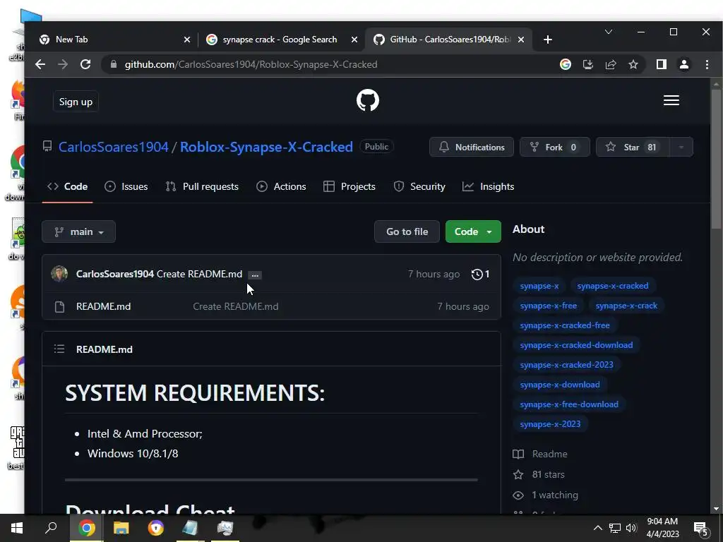Image resolution: width=723 pixels, height=542 pixels.
Task: Open the green Code dropdown
Action: (x=473, y=231)
